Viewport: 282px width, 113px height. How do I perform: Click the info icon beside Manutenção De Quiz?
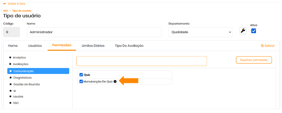coord(115,81)
